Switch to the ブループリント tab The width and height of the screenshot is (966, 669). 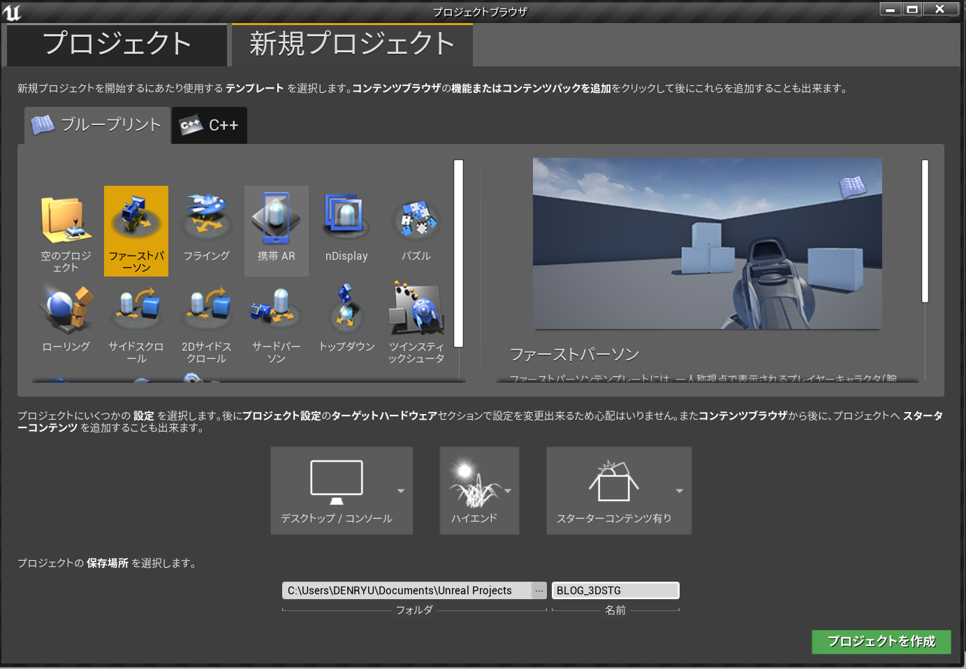[98, 125]
